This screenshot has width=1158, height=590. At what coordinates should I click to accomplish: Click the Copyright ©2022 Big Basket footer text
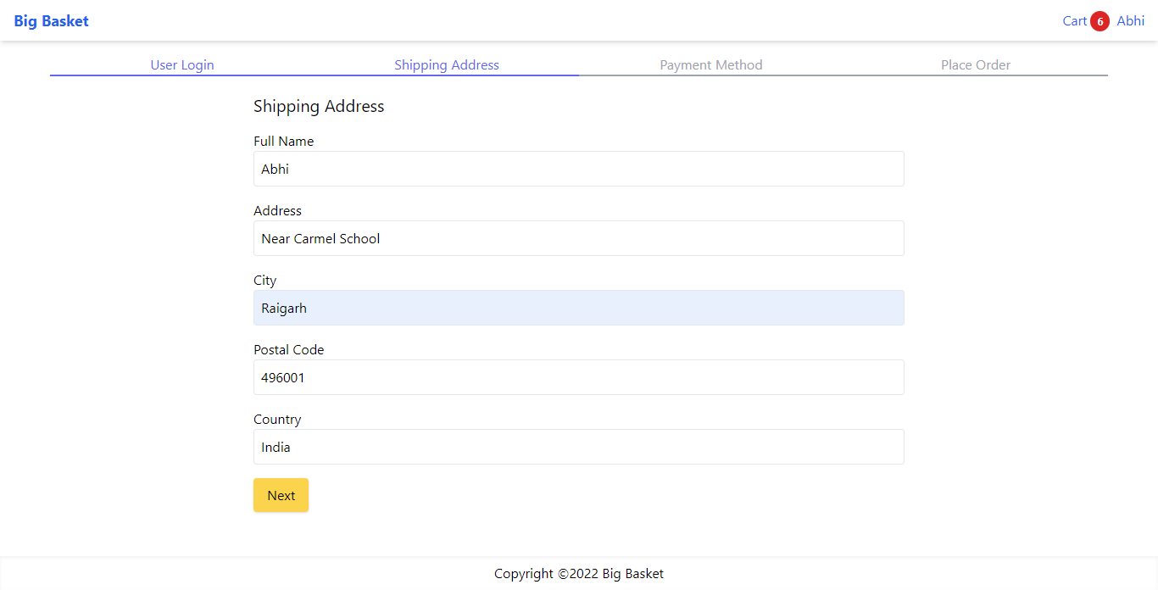click(x=579, y=574)
